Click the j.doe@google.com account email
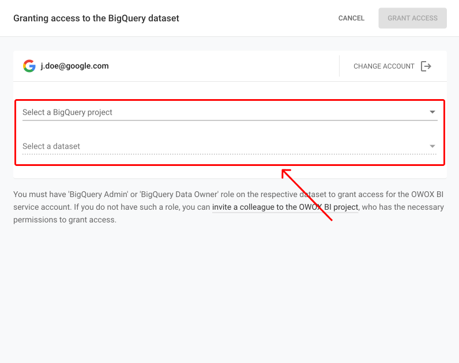Viewport: 459px width, 363px height. [74, 66]
